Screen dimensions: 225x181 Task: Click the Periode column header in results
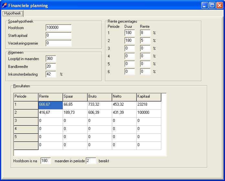26,97
